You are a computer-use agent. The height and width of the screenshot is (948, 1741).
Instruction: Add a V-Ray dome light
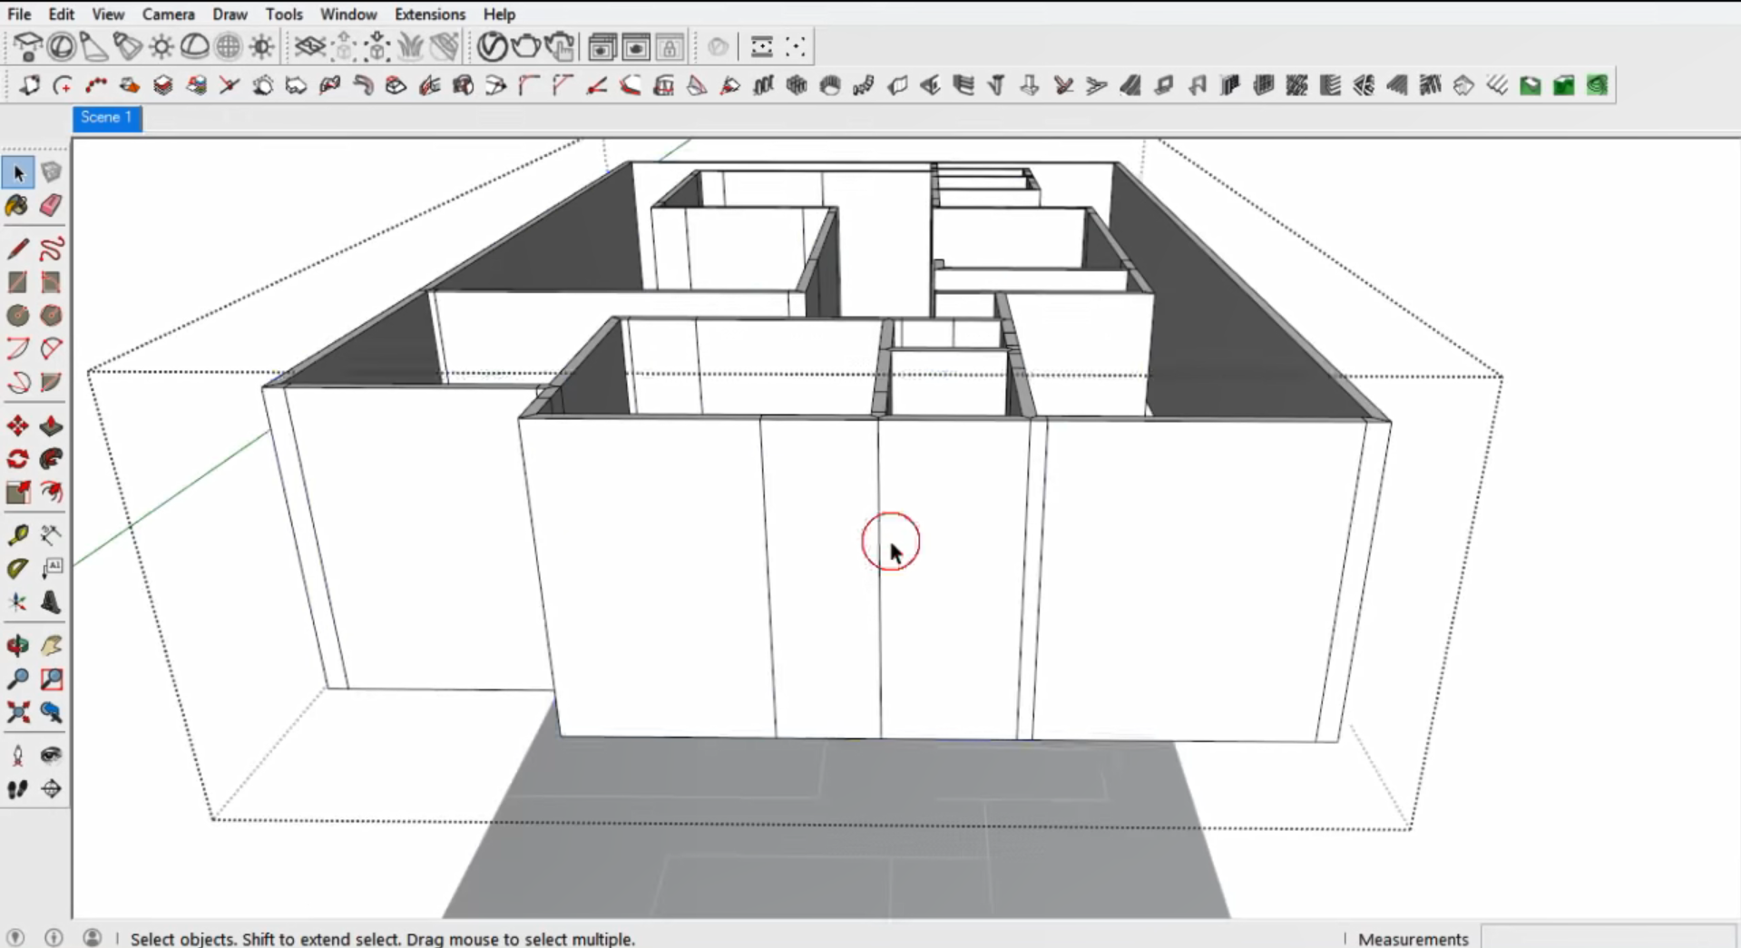click(x=195, y=46)
